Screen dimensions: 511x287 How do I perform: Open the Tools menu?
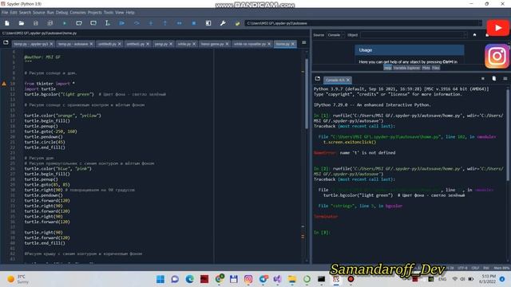pos(109,13)
